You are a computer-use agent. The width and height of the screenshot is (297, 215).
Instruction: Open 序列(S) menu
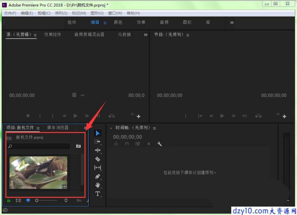tap(61, 13)
